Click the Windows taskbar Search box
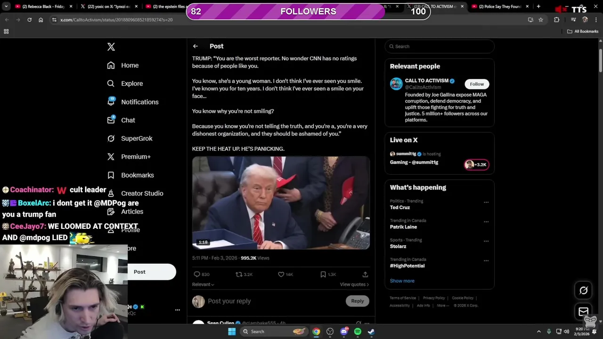The height and width of the screenshot is (339, 603). pyautogui.click(x=273, y=331)
